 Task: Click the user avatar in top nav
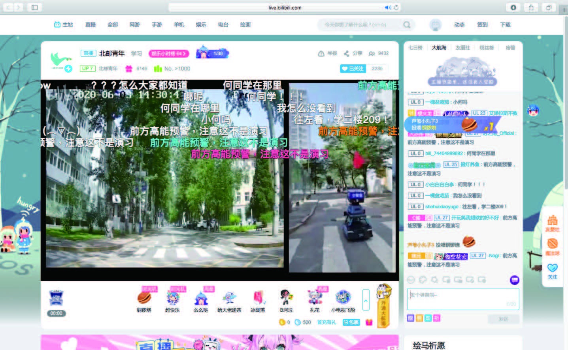coord(435,25)
